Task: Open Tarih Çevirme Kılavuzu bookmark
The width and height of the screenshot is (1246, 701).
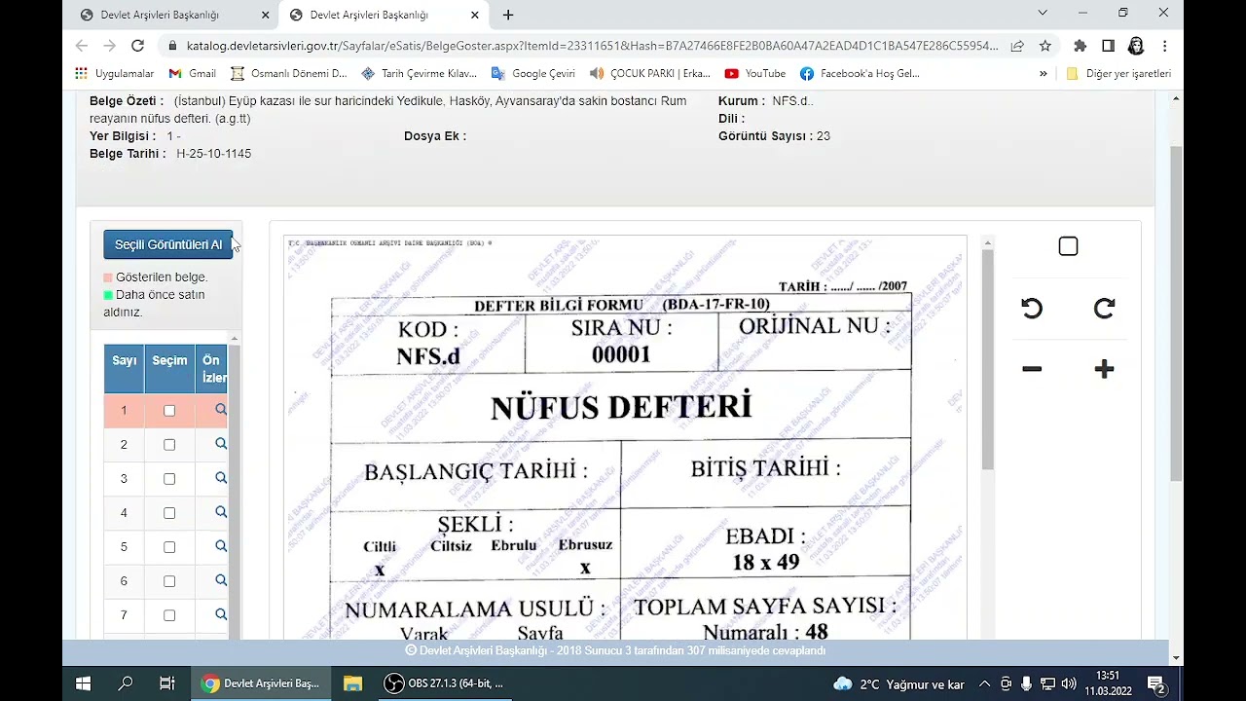Action: [x=419, y=73]
